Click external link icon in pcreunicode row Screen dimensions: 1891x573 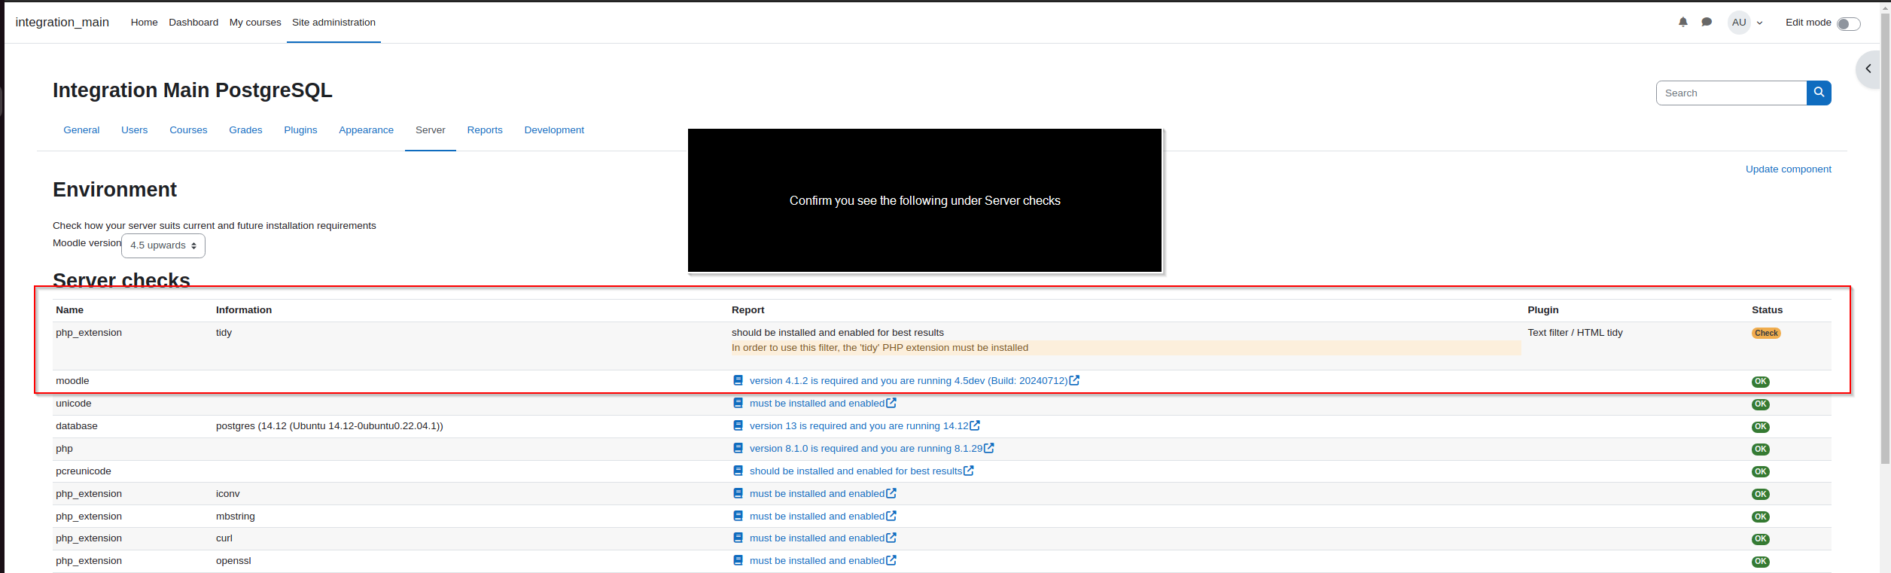(x=969, y=471)
